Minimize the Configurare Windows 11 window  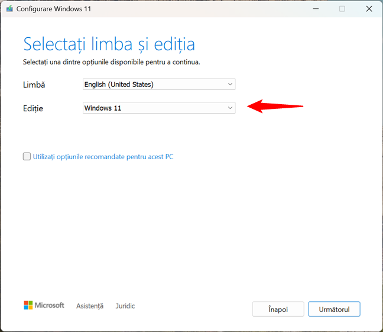316,9
